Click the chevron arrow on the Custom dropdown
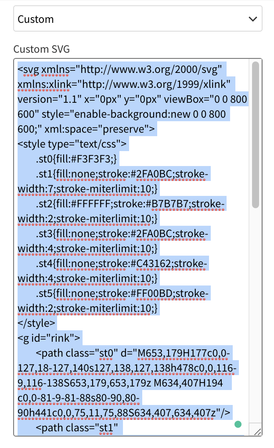Screen dimensions: 274x448 point(252,19)
